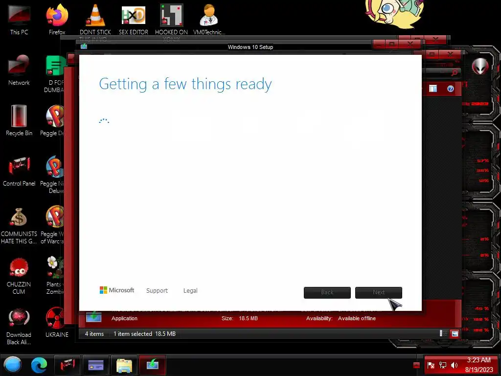Open the Control Panel taskbar button
The height and width of the screenshot is (376, 501).
67,365
